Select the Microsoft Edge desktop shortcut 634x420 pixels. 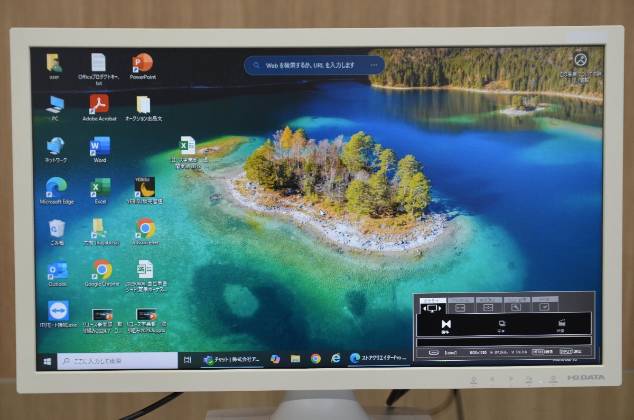pos(57,191)
